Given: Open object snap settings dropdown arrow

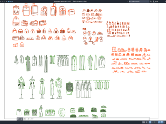Looking at the screenshot, I should (x=164, y=122).
